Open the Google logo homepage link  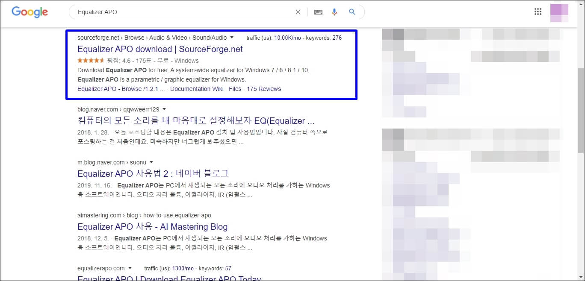(x=30, y=12)
